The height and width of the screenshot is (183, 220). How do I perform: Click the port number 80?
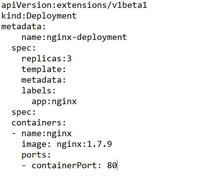(112, 166)
